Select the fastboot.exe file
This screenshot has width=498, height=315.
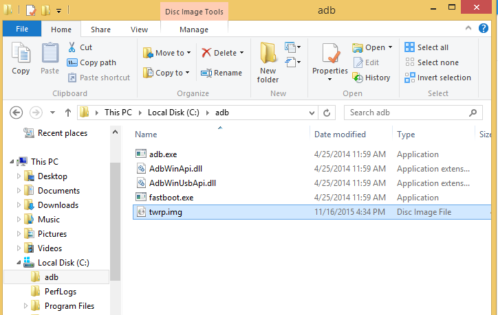pyautogui.click(x=171, y=198)
